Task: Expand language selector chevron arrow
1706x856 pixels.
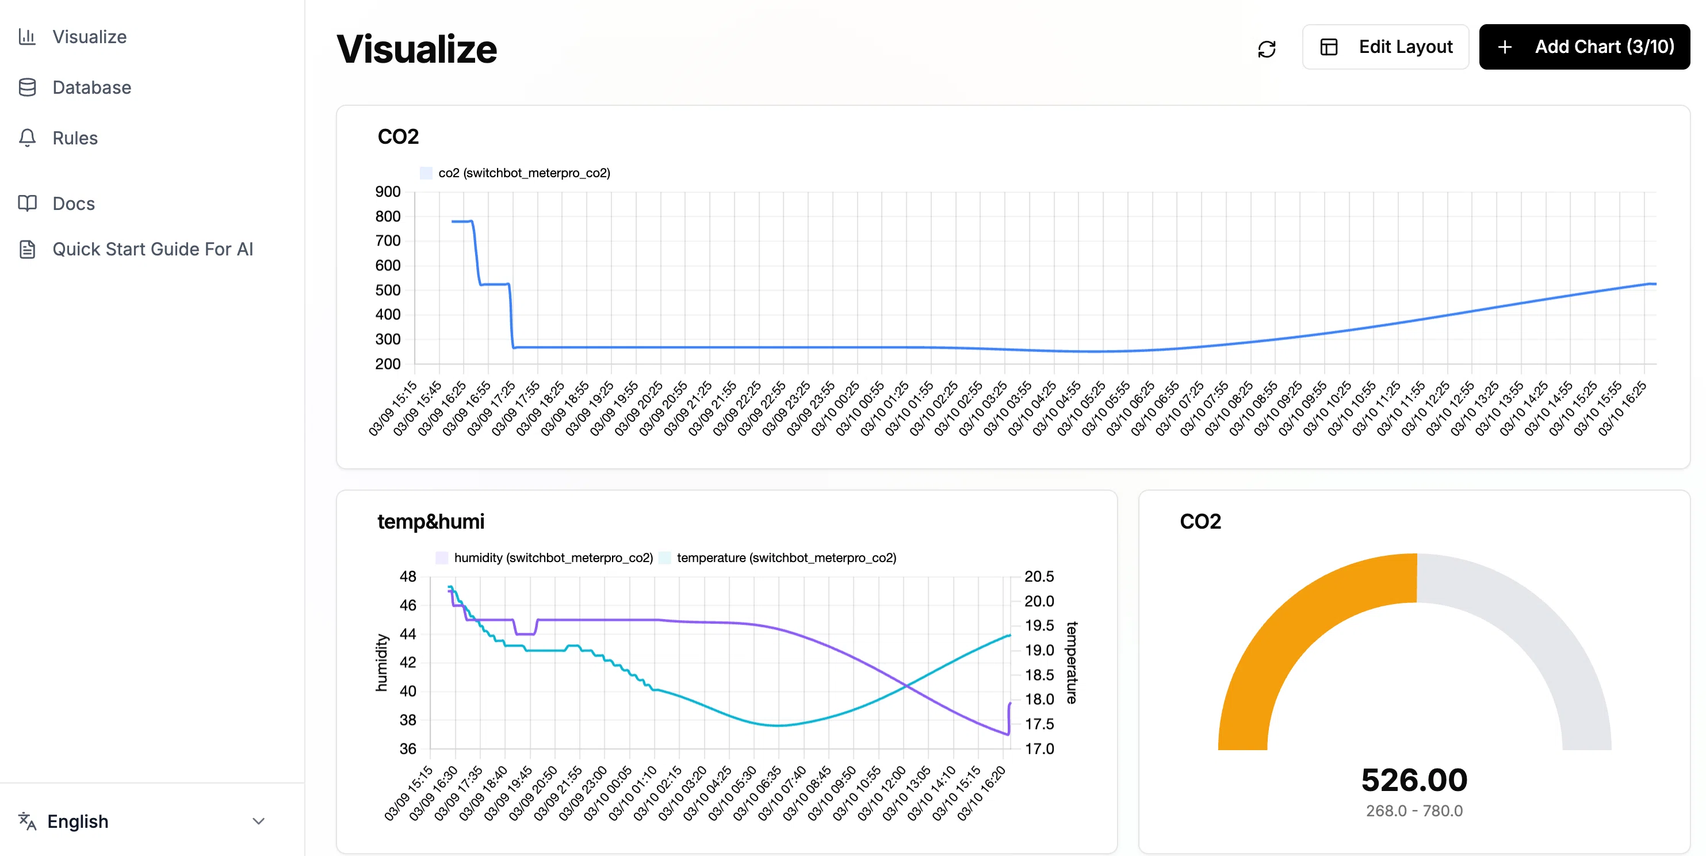Action: click(x=258, y=821)
